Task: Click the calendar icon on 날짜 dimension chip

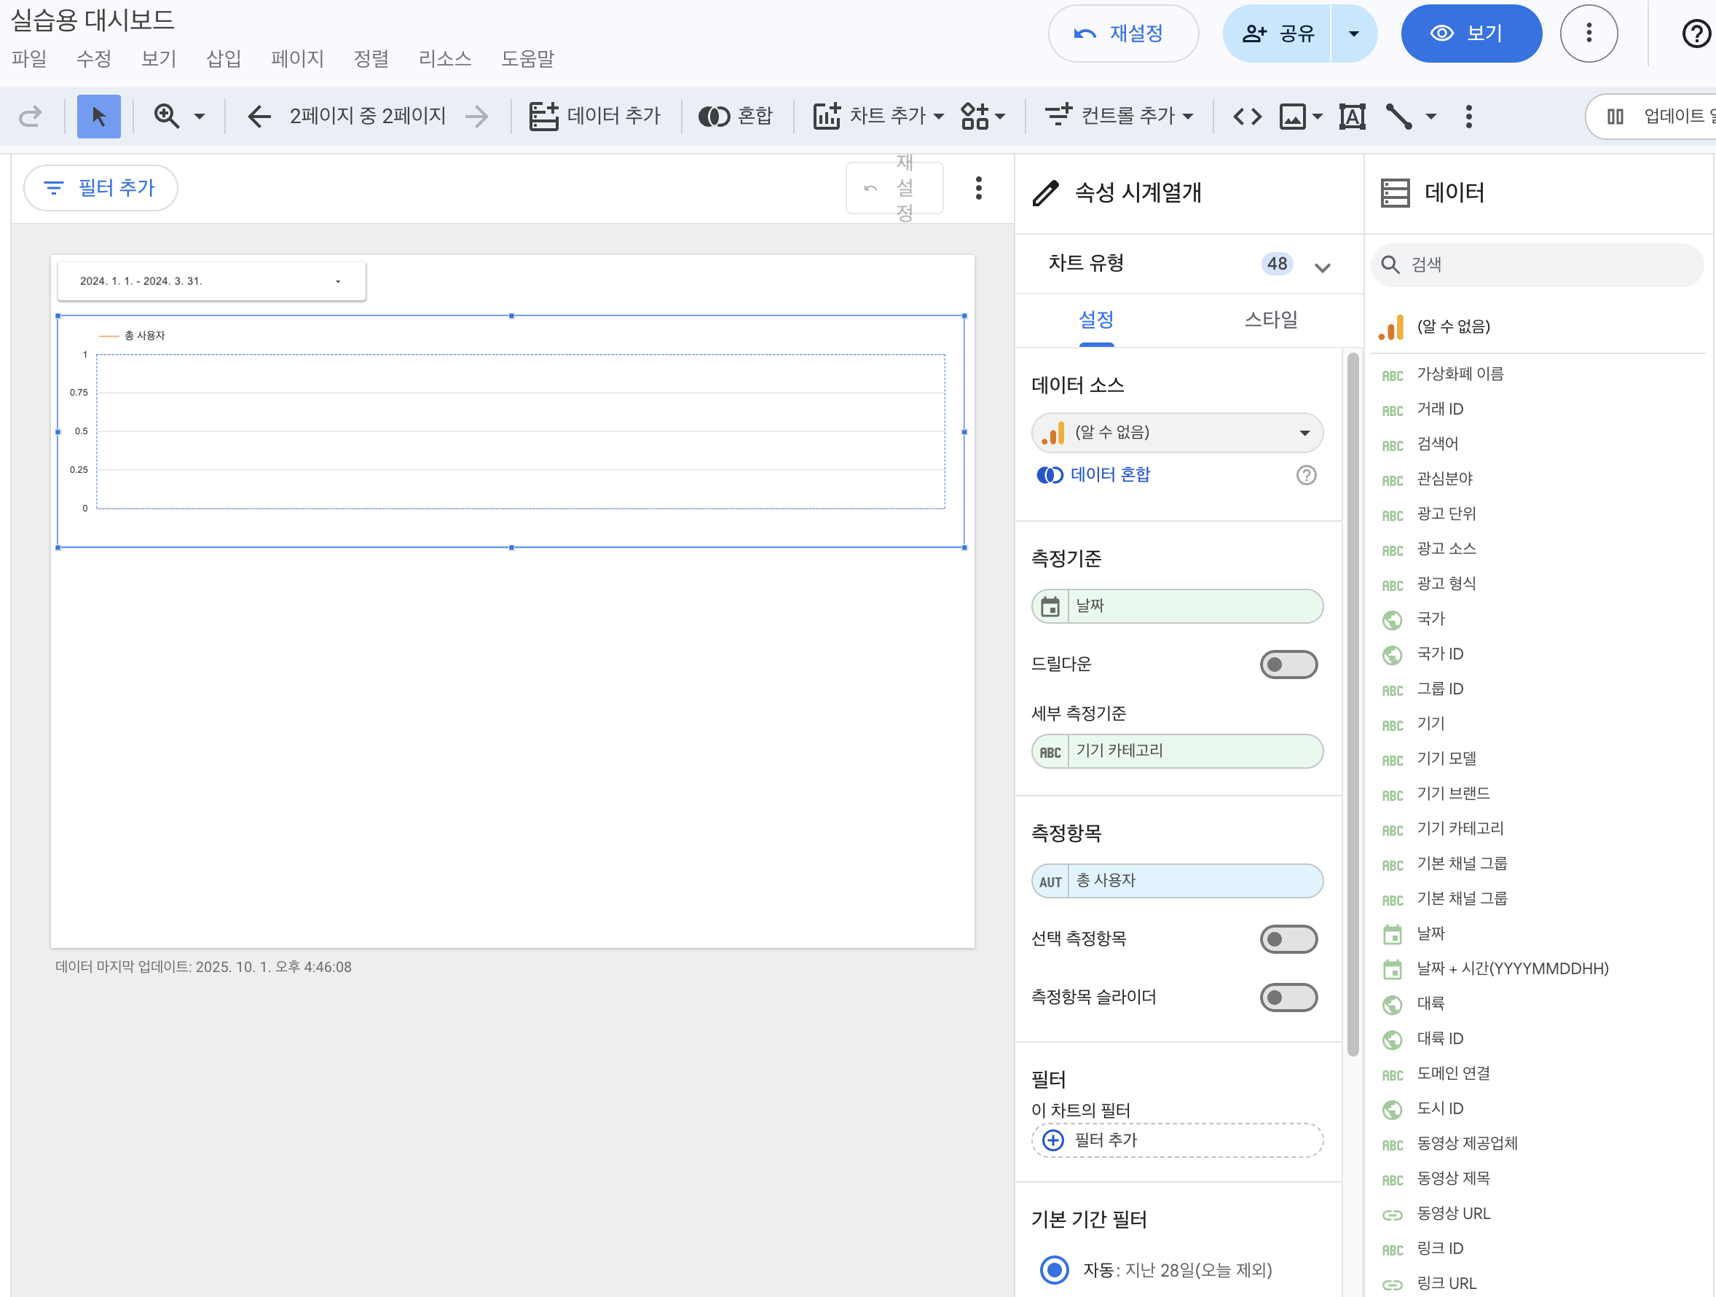Action: (x=1050, y=606)
